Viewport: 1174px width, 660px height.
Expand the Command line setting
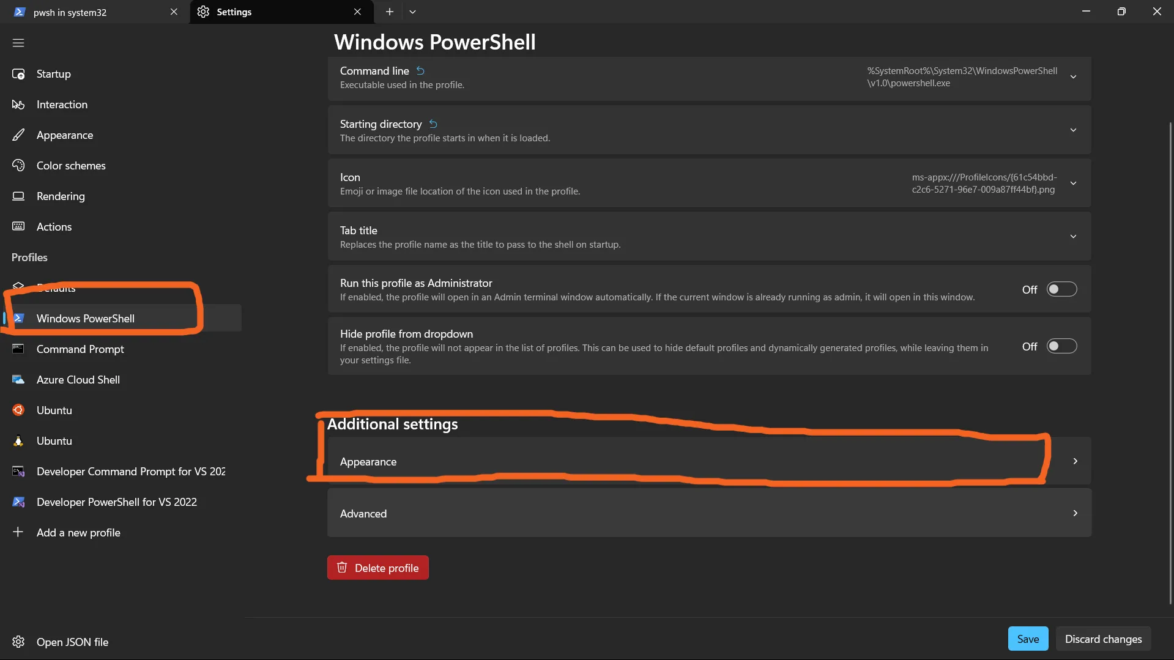[x=1073, y=77]
